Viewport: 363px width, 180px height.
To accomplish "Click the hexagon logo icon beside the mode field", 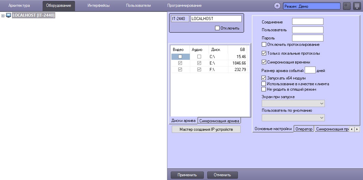I will (277, 6).
